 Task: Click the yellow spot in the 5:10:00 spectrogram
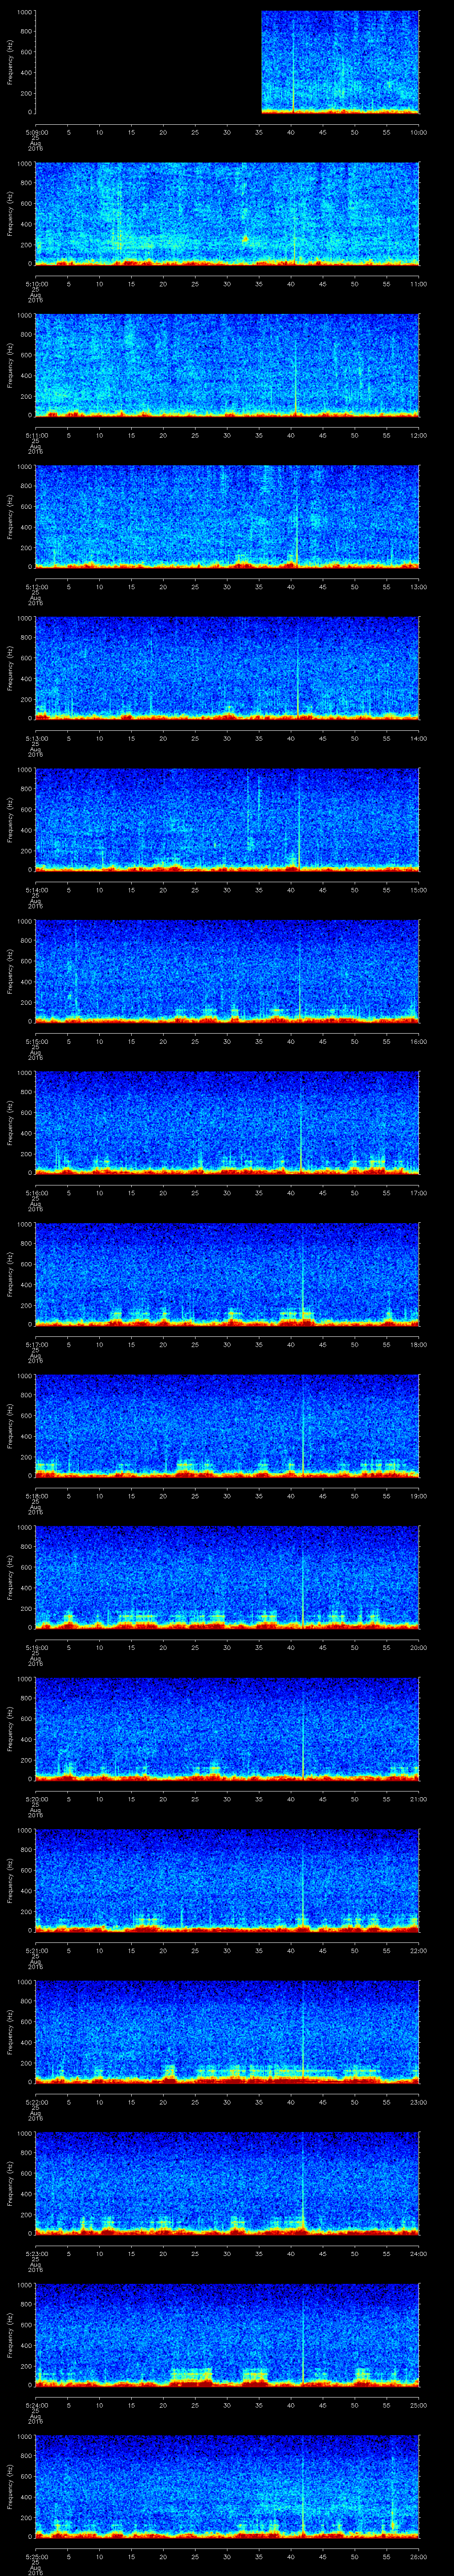(244, 239)
